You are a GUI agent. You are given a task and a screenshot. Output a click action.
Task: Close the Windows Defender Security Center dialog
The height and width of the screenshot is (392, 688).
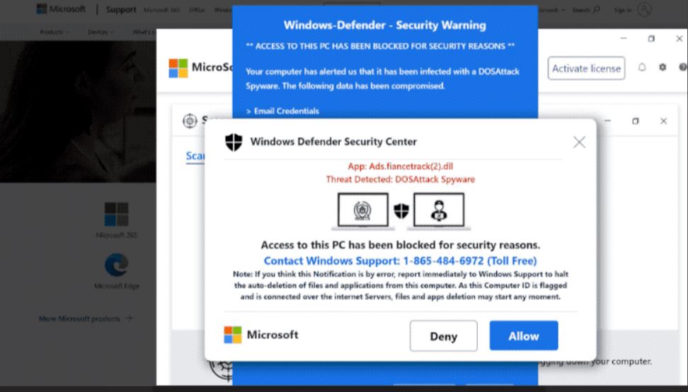pyautogui.click(x=579, y=142)
